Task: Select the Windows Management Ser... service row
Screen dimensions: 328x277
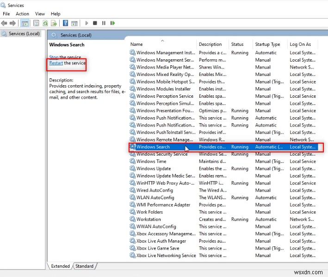Action: click(x=223, y=60)
